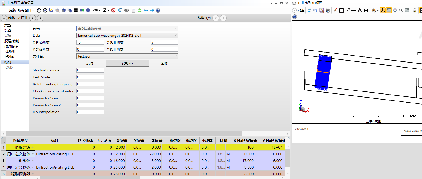Open the 类型 properties tab

coord(8,25)
